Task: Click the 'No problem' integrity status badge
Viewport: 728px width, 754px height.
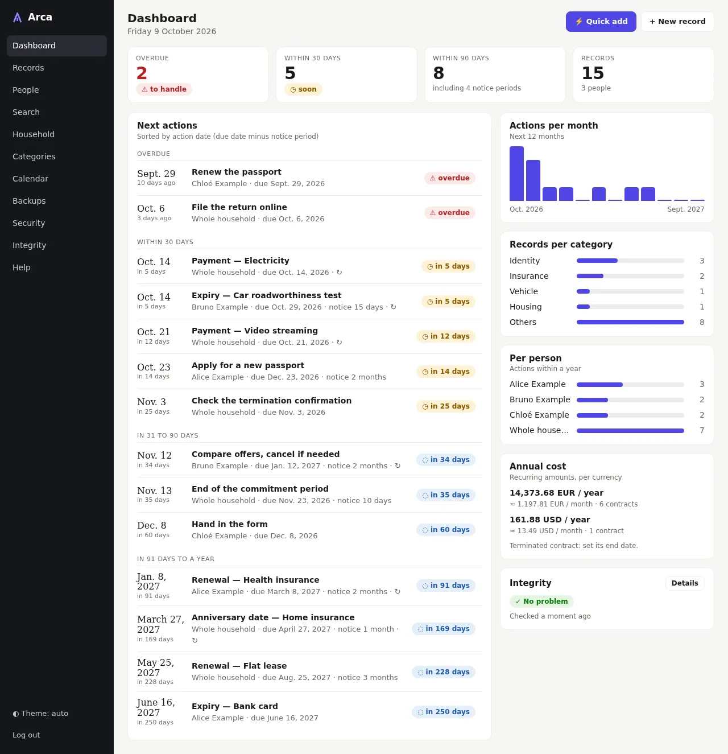Action: click(x=541, y=601)
